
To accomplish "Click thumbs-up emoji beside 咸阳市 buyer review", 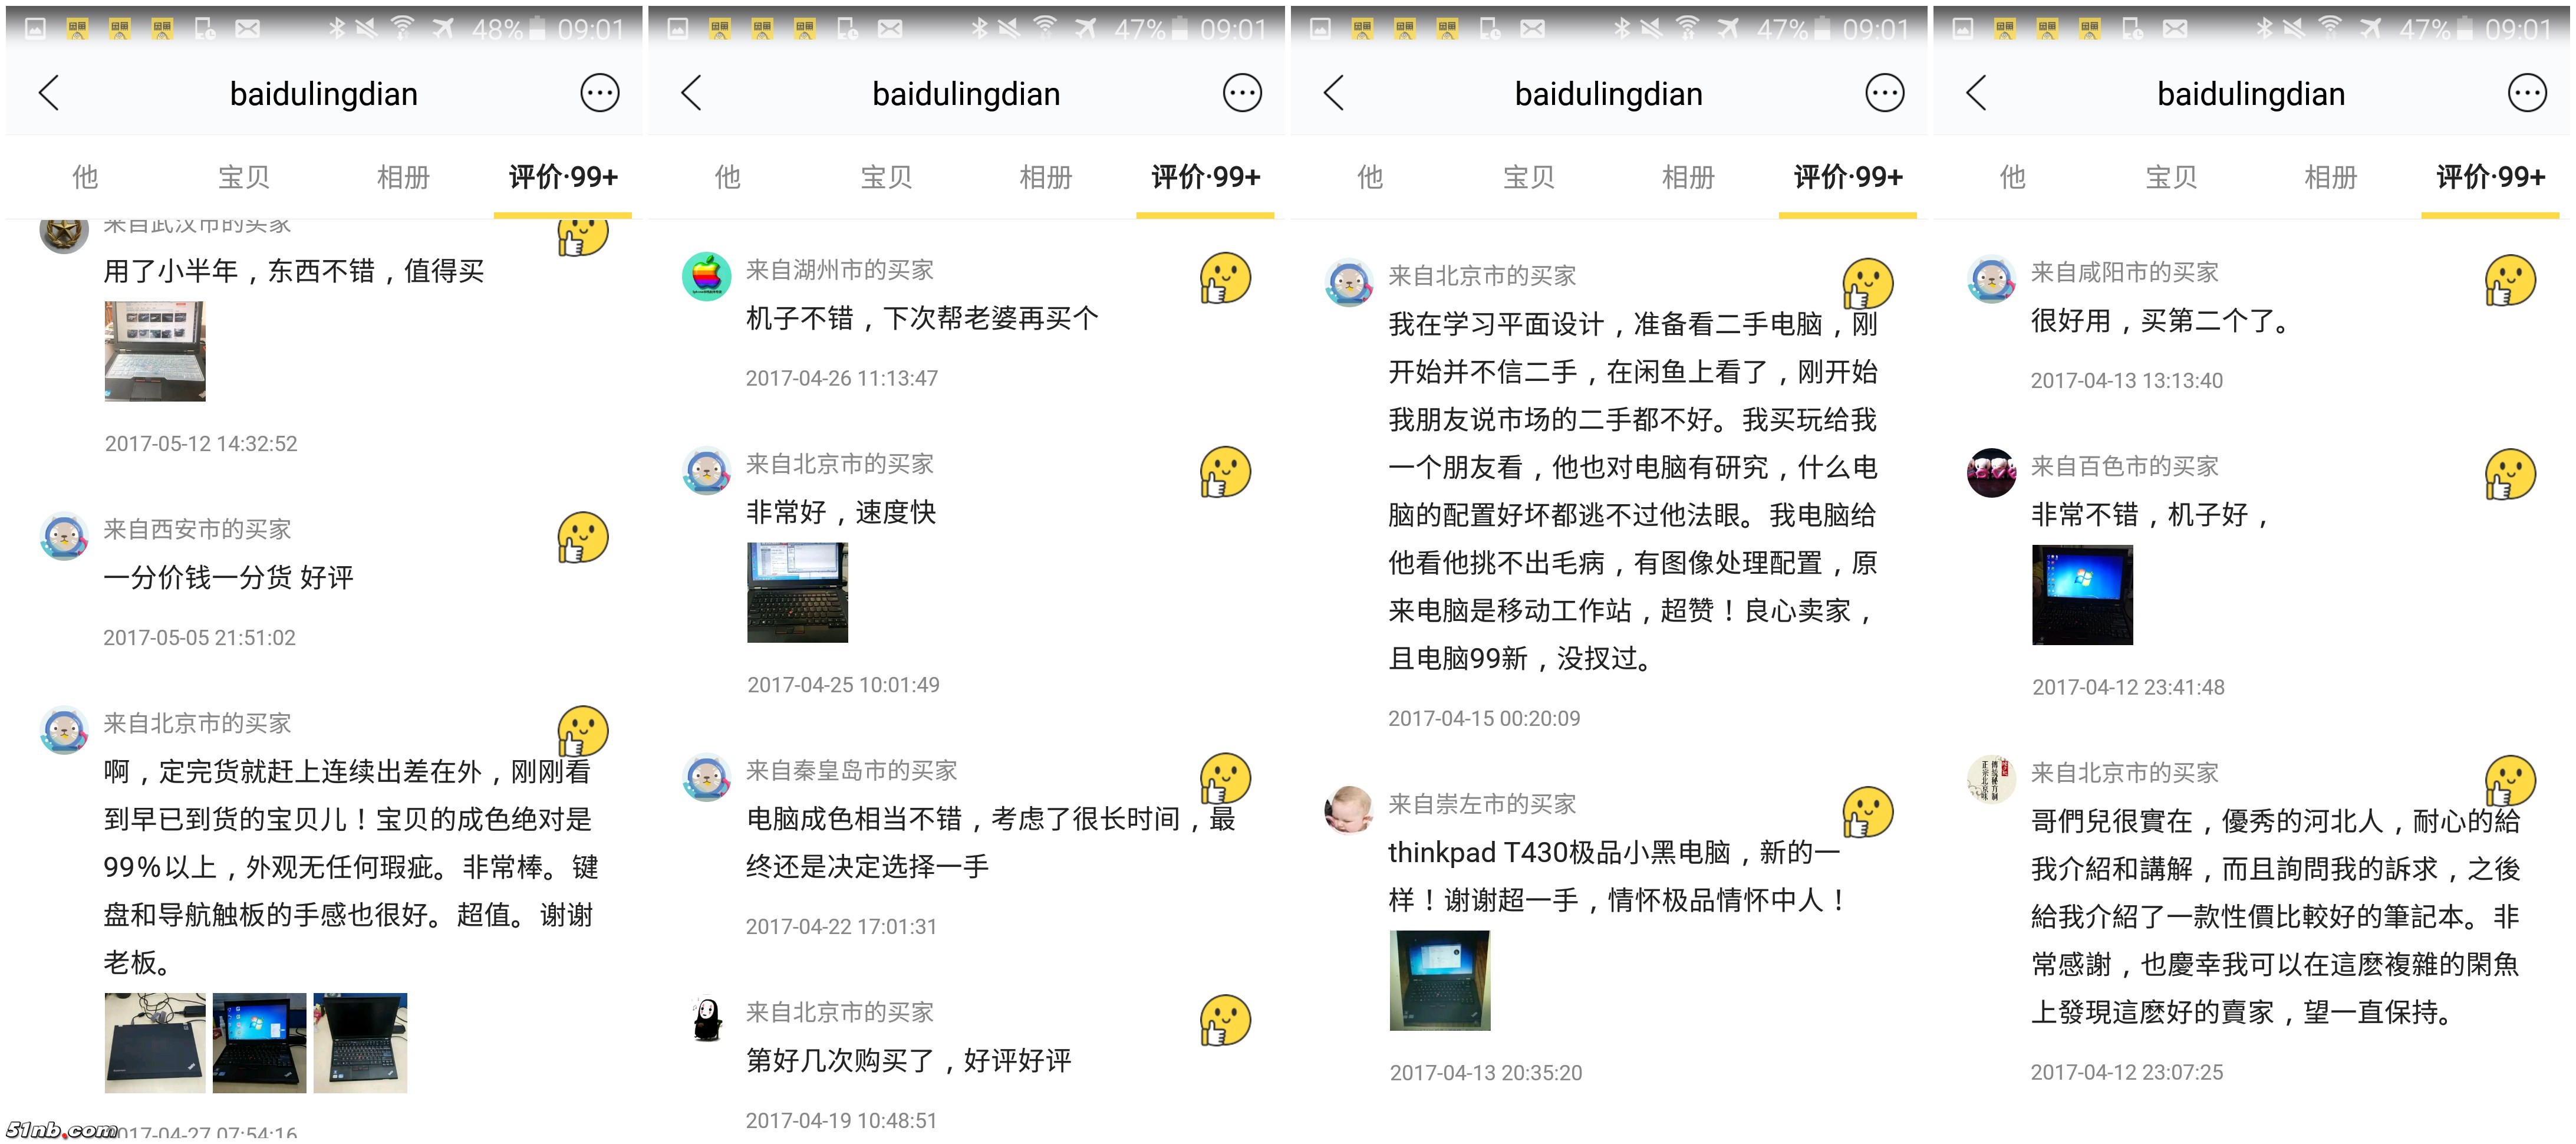I will pos(2510,280).
